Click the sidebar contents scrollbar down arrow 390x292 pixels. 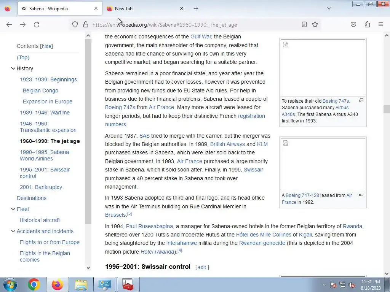click(88, 268)
